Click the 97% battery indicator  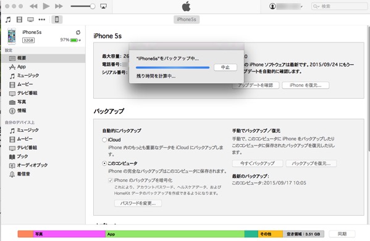click(x=70, y=40)
